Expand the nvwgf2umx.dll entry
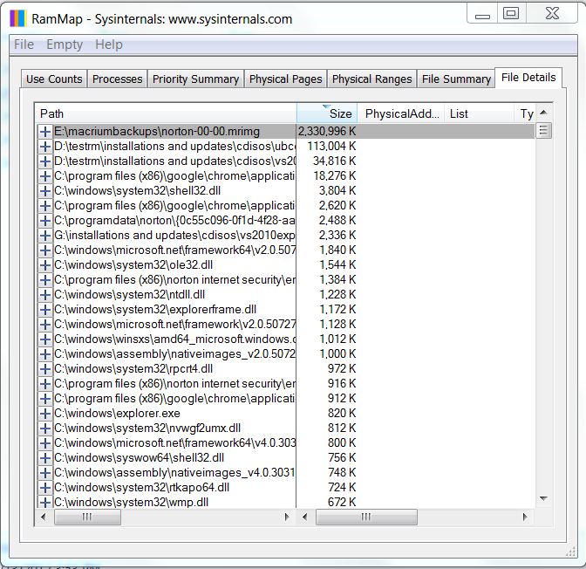Image resolution: width=586 pixels, height=569 pixels. pos(45,428)
